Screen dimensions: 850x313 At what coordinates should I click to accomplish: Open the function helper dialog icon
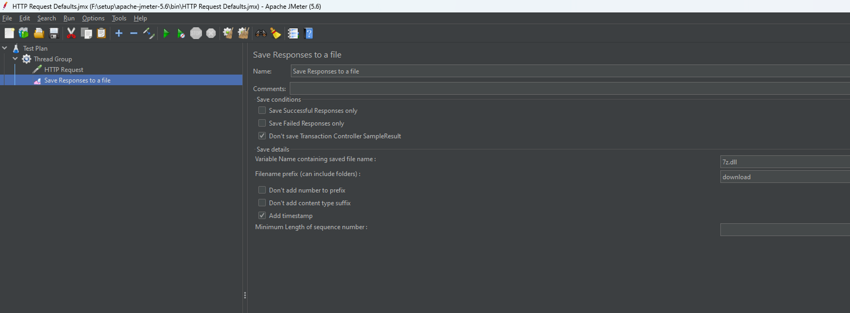(293, 33)
